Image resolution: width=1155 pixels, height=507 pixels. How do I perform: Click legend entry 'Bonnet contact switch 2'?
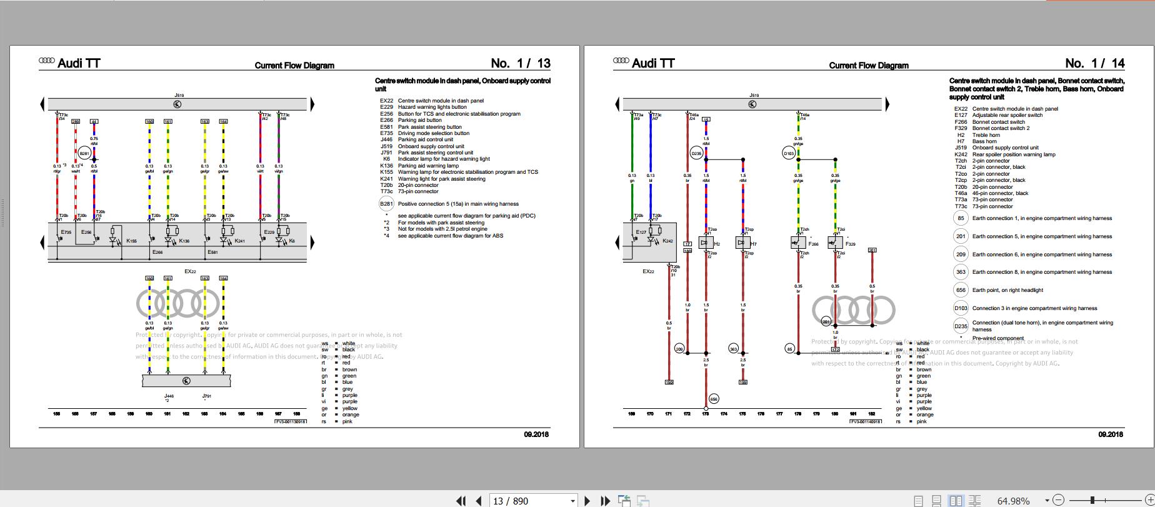pyautogui.click(x=1001, y=128)
